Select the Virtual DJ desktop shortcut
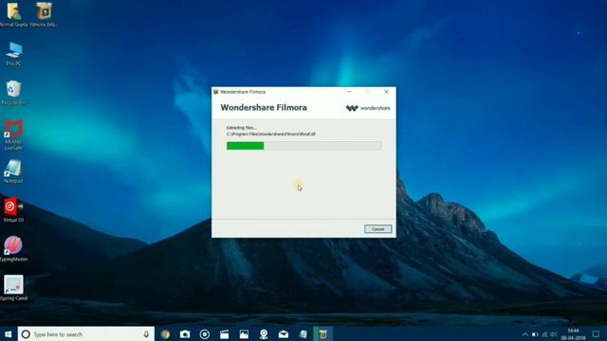 14,210
